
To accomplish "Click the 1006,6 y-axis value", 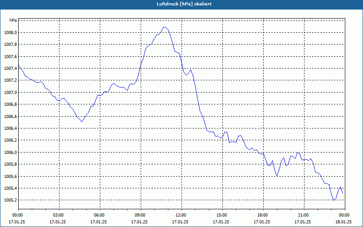I will click(10, 116).
